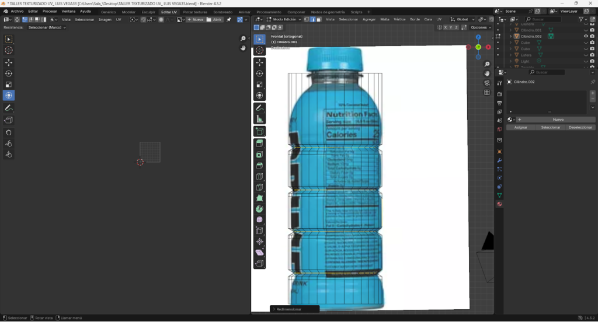Screen dimensions: 598x322
Task: Select the Extrude Region tool
Action: 260,143
